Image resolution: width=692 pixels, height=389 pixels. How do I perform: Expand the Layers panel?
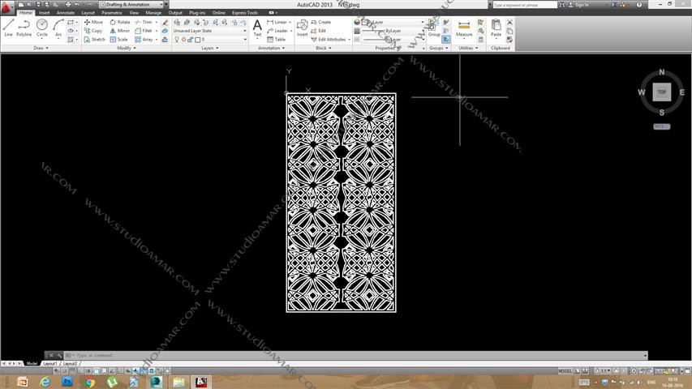tap(209, 48)
